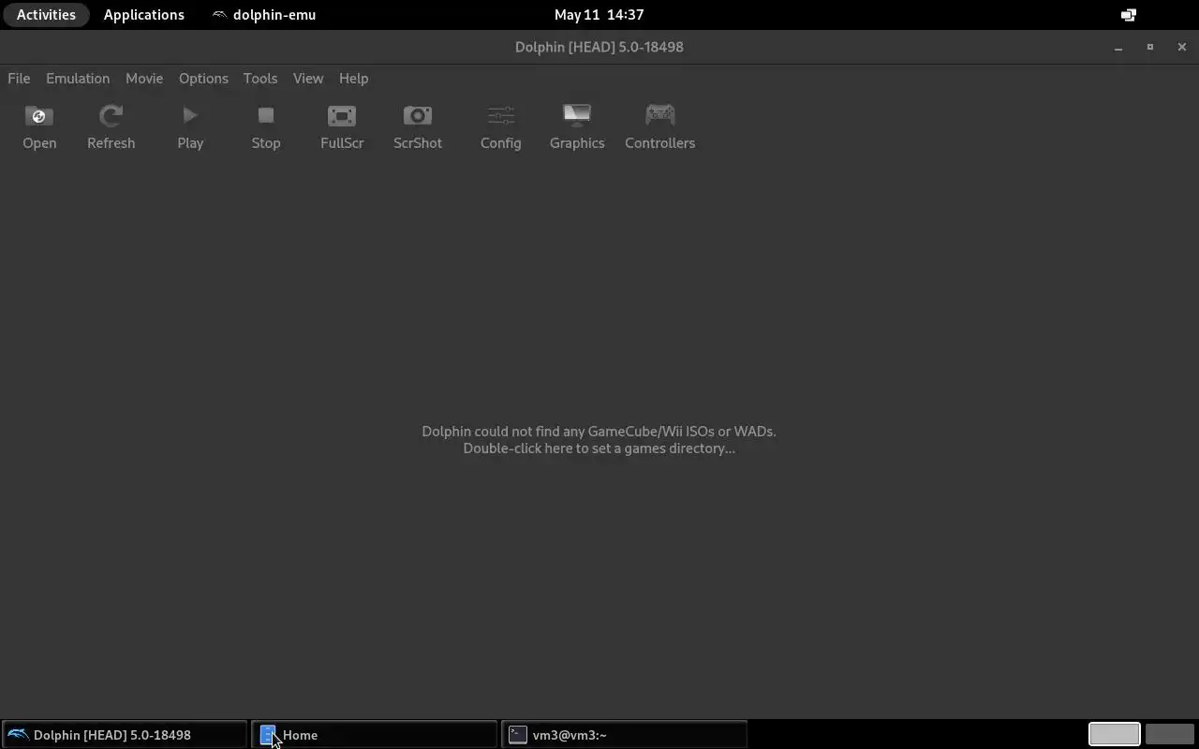Close the Dolphin window
1199x749 pixels.
[1182, 47]
